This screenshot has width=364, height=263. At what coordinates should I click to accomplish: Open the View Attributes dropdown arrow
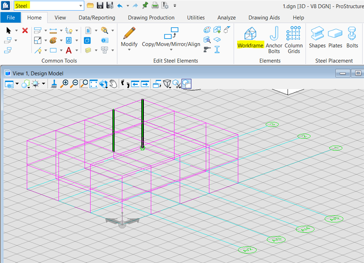[17, 84]
